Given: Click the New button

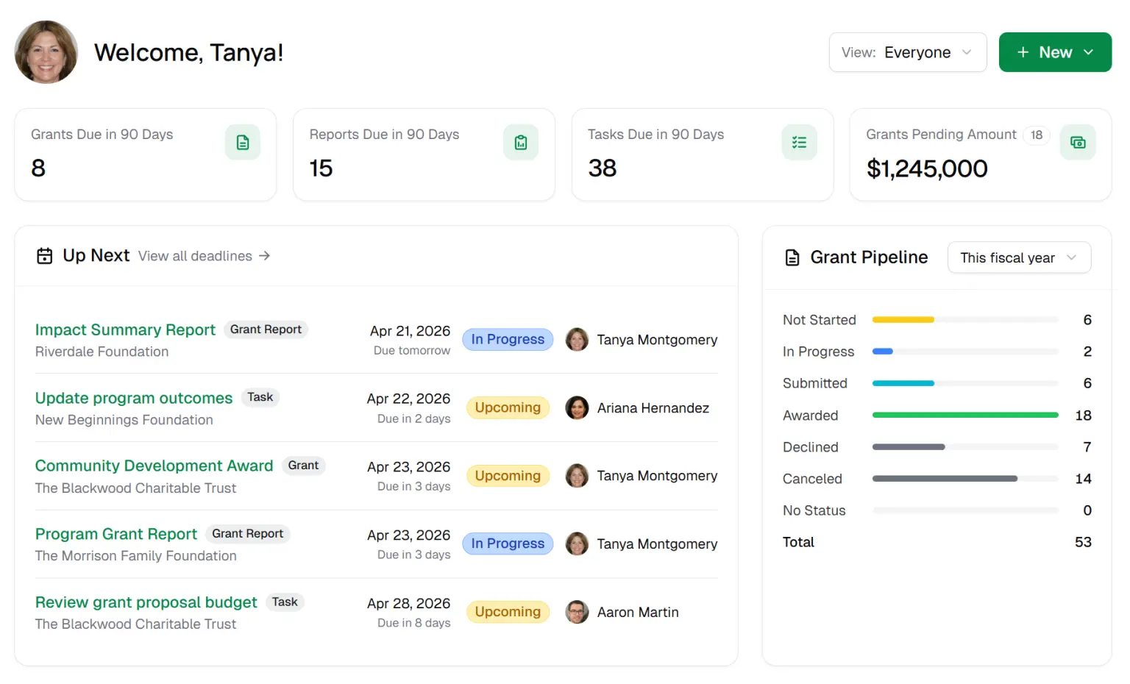Looking at the screenshot, I should click(x=1048, y=51).
